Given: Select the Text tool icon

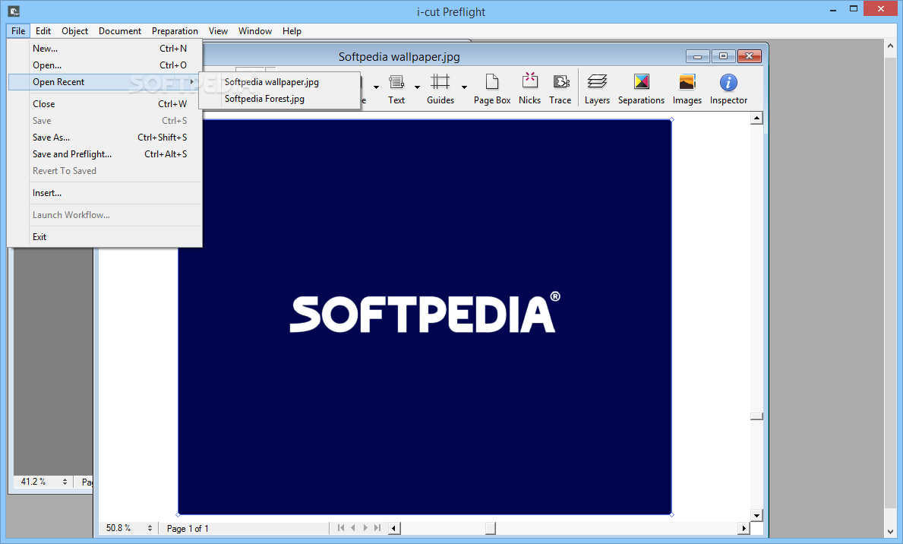Looking at the screenshot, I should click(396, 82).
